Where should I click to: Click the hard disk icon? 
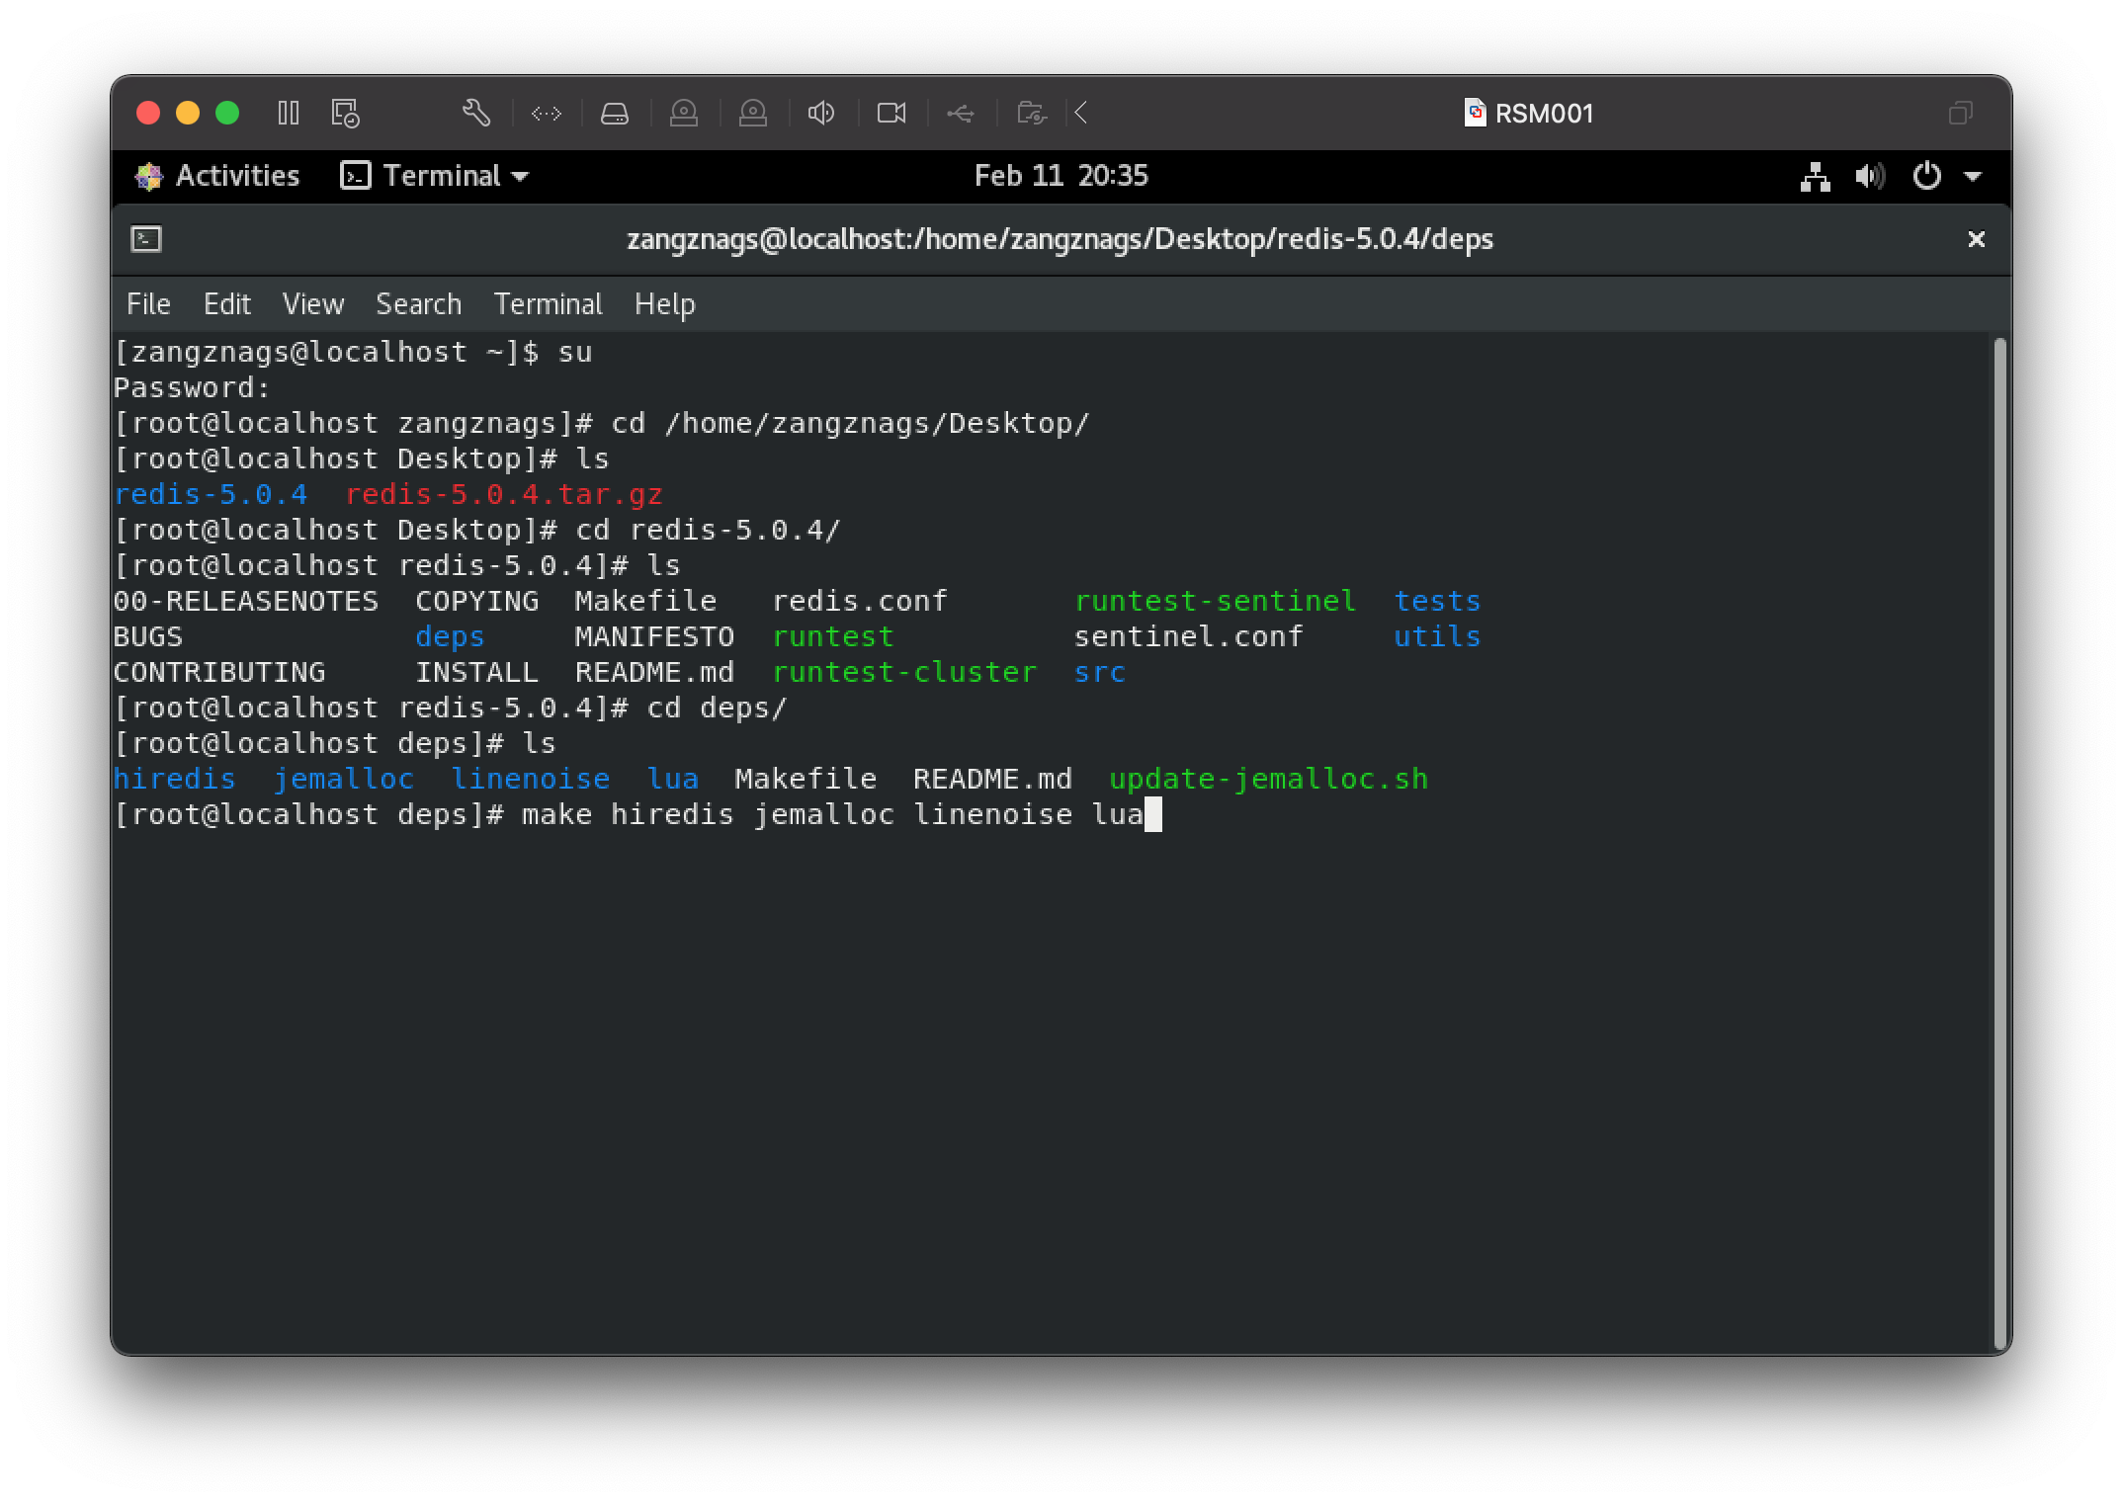(615, 114)
